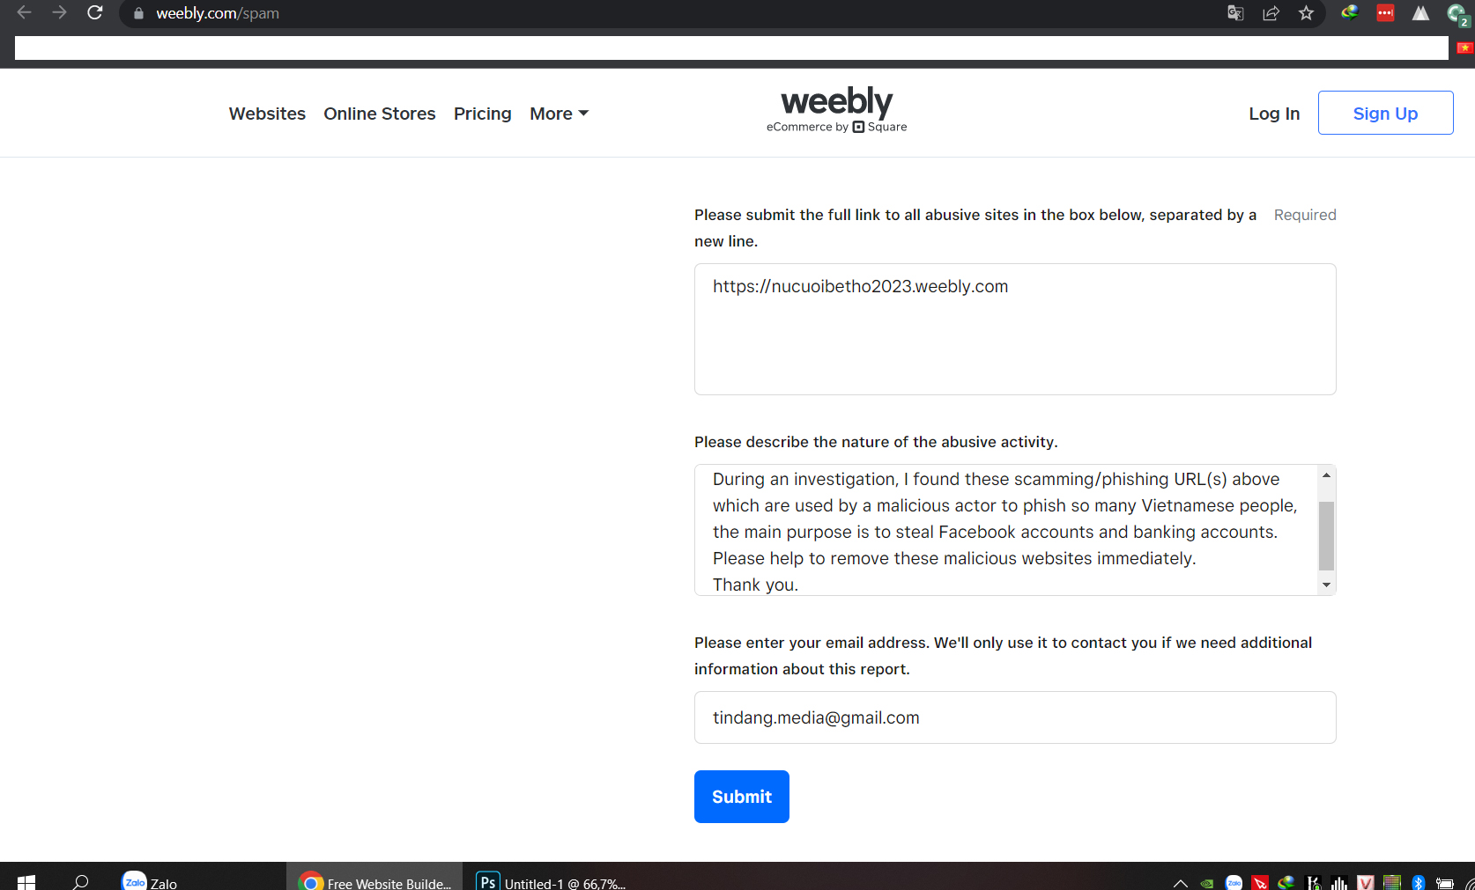Open the Websites menu item
The image size is (1475, 890).
pos(267,114)
